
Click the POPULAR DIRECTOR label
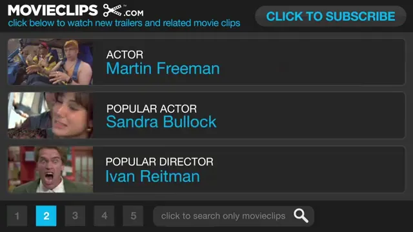159,162
